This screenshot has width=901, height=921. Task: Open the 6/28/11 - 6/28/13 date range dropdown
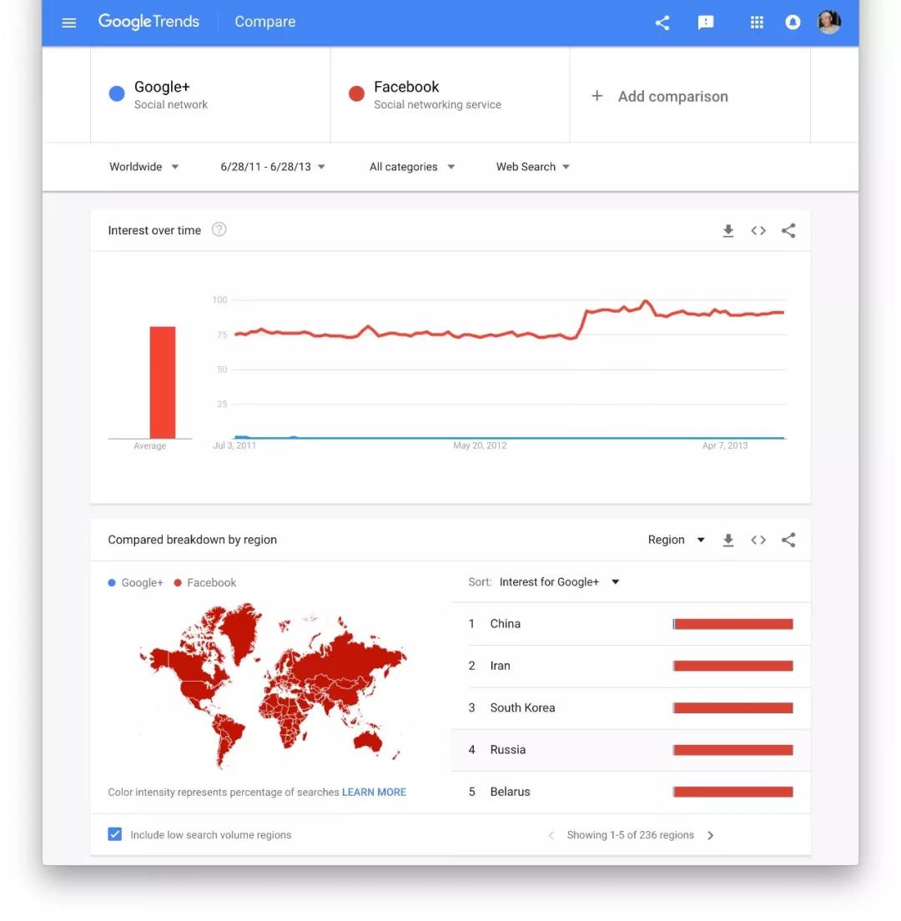(x=273, y=167)
